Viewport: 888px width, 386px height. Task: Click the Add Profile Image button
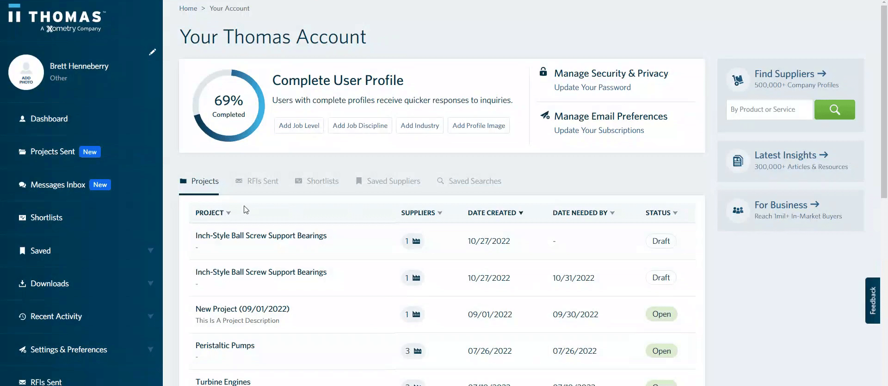coord(479,126)
